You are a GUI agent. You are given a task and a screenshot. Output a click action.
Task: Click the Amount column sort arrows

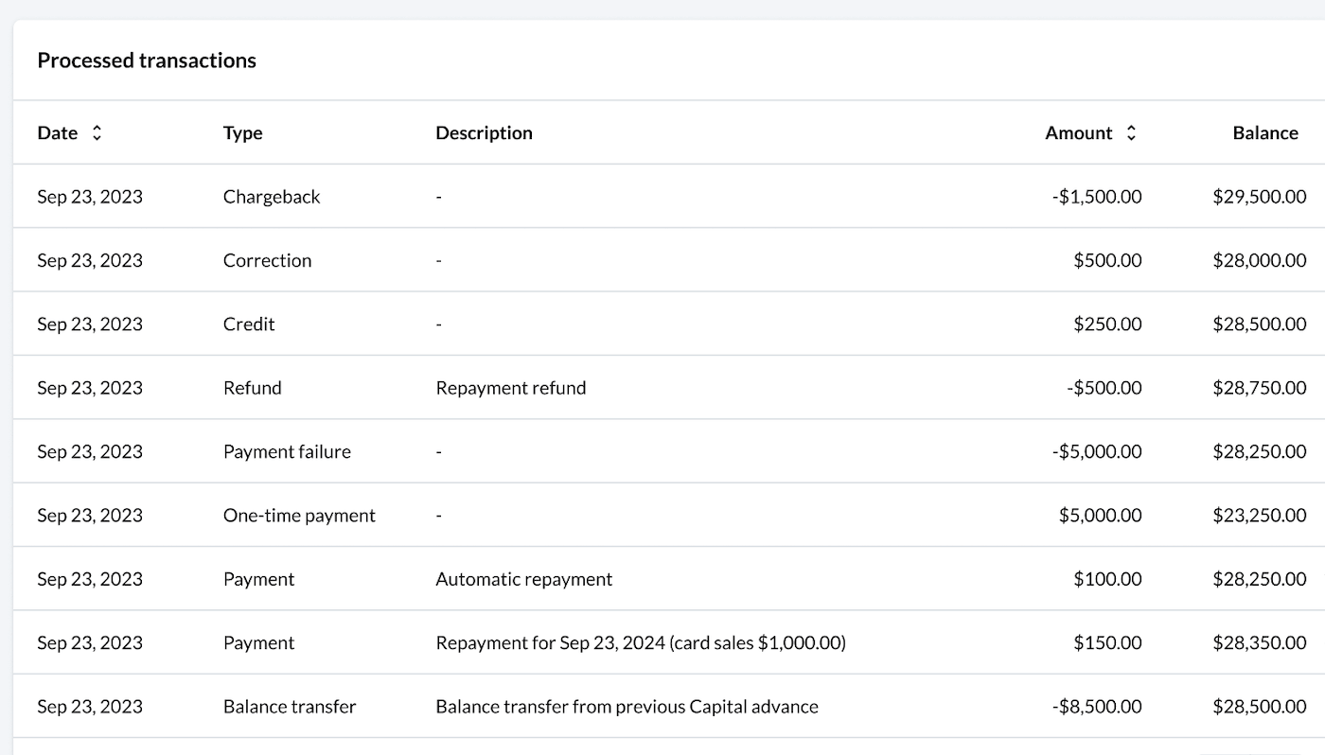coord(1130,133)
